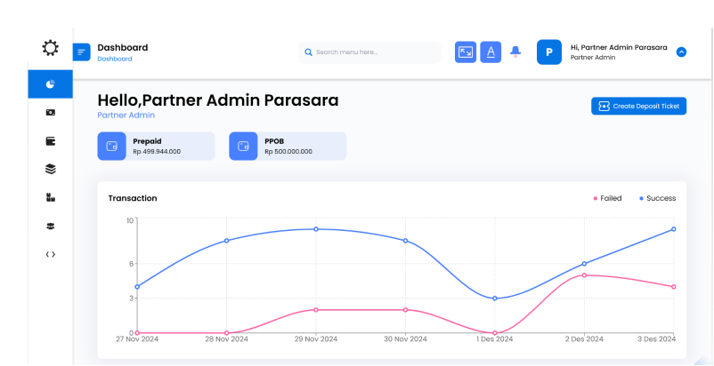
Task: Toggle the Failed series in the legend
Action: point(607,198)
